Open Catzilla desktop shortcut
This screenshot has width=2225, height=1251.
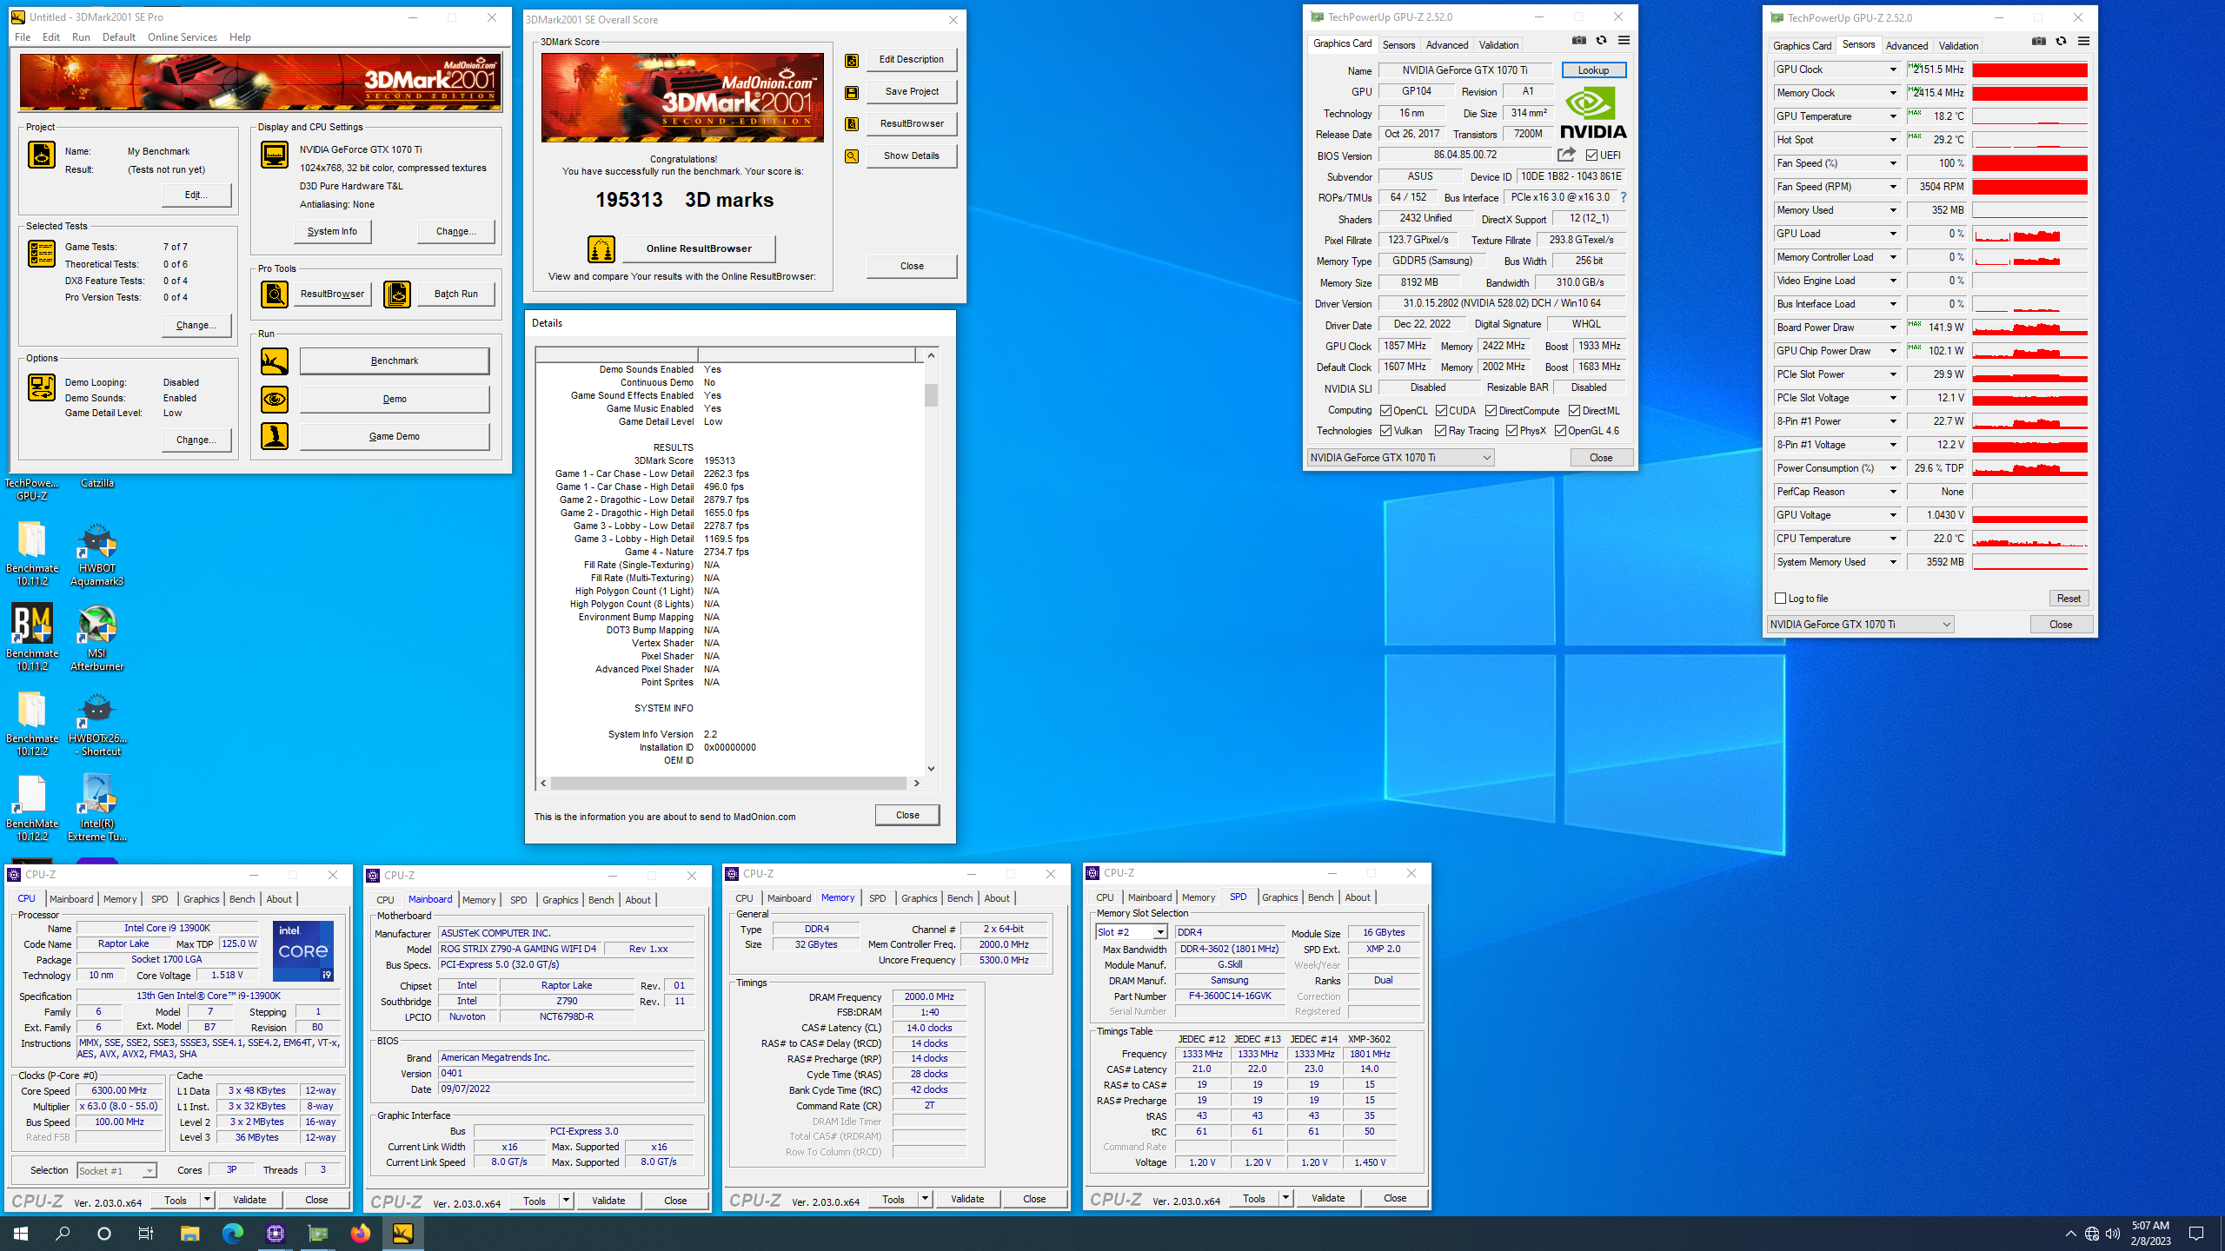tap(97, 483)
